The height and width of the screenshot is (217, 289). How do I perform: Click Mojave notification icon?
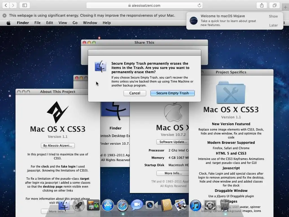[194, 20]
